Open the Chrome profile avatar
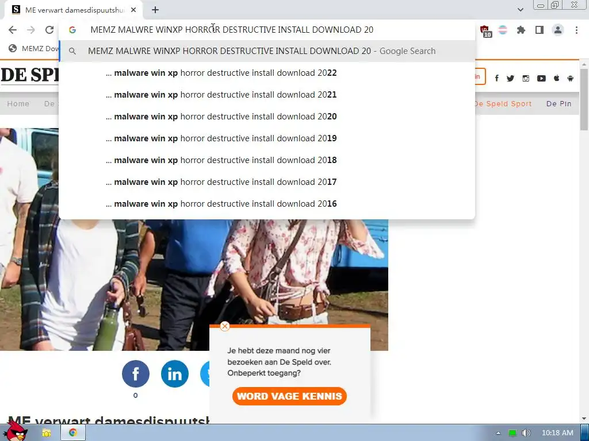The height and width of the screenshot is (441, 589). coord(558,30)
